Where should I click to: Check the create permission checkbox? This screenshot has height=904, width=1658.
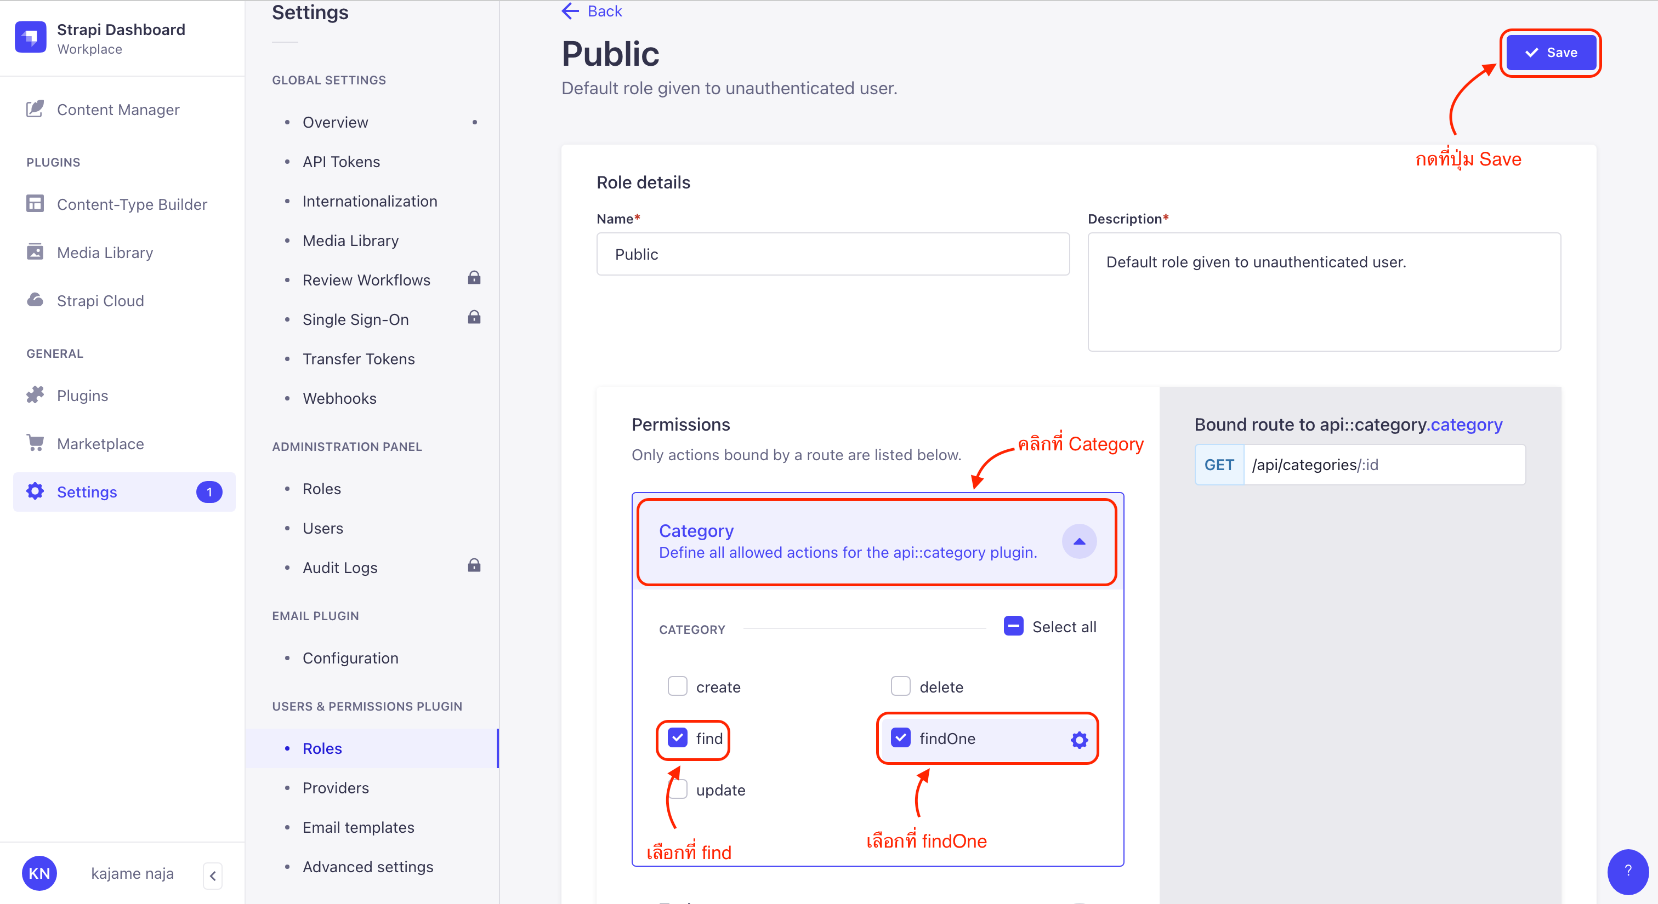677,686
